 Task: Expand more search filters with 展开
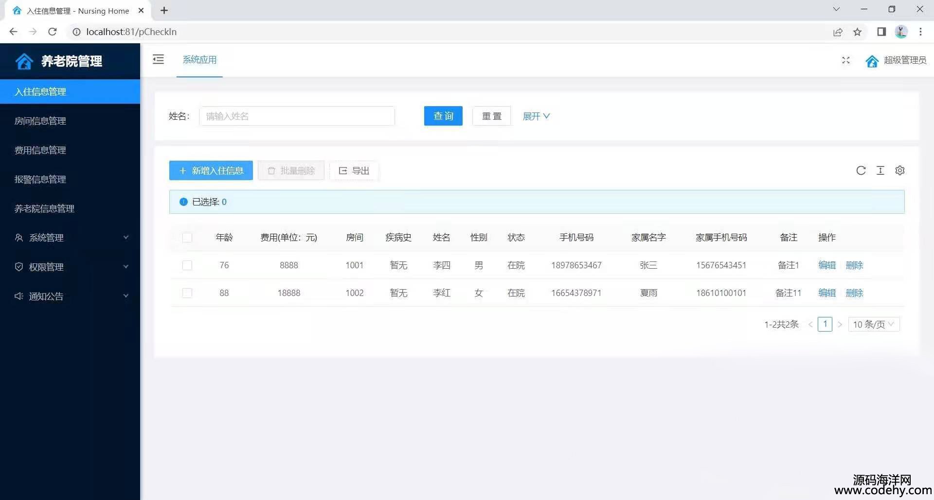tap(536, 116)
